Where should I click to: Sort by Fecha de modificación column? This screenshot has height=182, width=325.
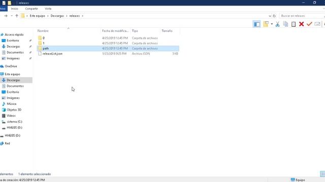pyautogui.click(x=115, y=31)
